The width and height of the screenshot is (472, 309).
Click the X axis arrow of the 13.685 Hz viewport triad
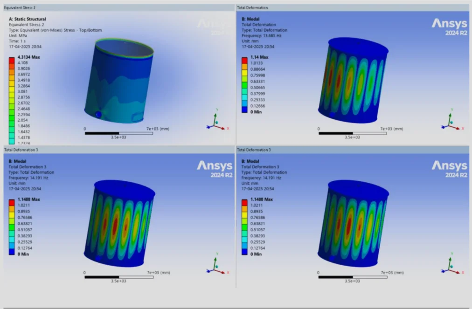click(x=455, y=128)
